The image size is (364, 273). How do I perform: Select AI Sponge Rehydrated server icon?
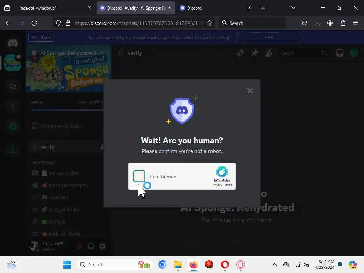point(13,63)
